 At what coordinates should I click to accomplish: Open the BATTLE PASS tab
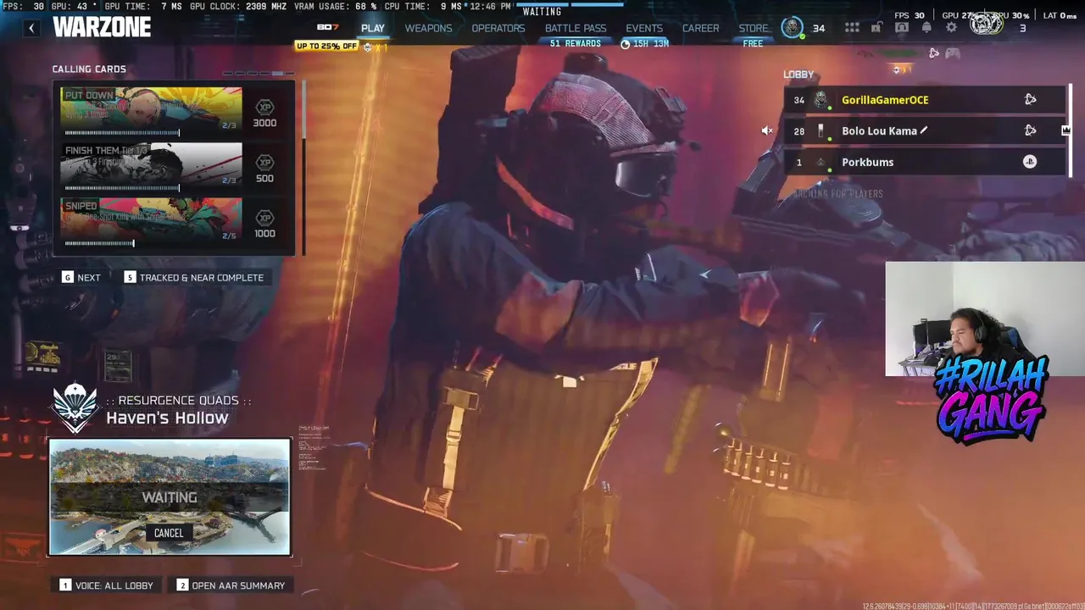click(x=576, y=28)
